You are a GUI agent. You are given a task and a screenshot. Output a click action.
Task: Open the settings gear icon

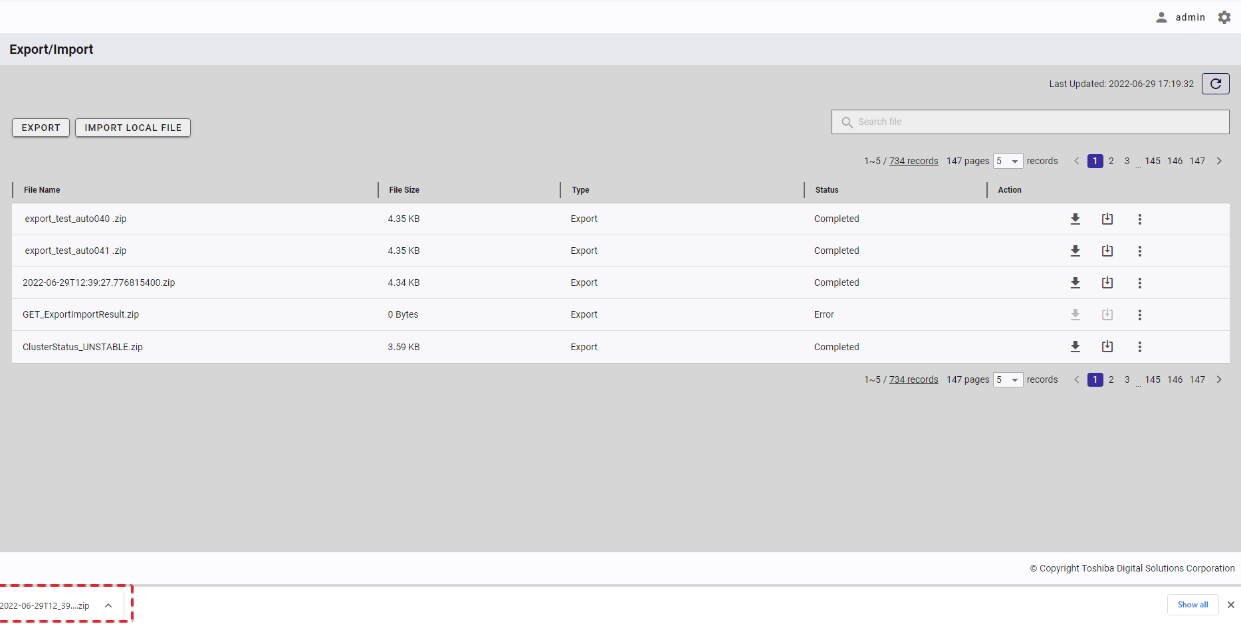click(x=1224, y=17)
